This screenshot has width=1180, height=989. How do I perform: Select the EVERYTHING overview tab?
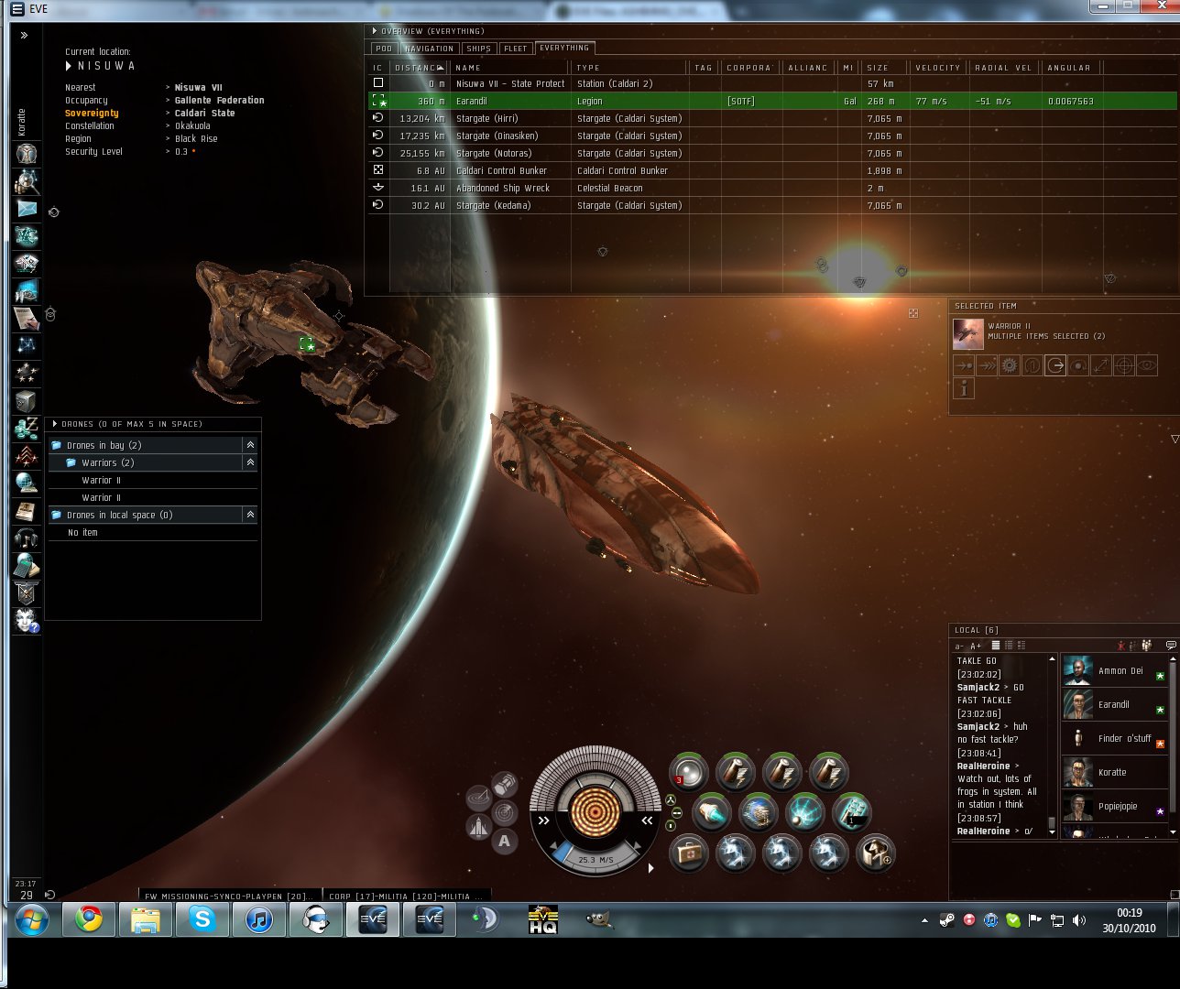coord(564,48)
